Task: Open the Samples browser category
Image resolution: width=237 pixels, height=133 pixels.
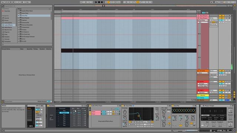Action: 7,37
